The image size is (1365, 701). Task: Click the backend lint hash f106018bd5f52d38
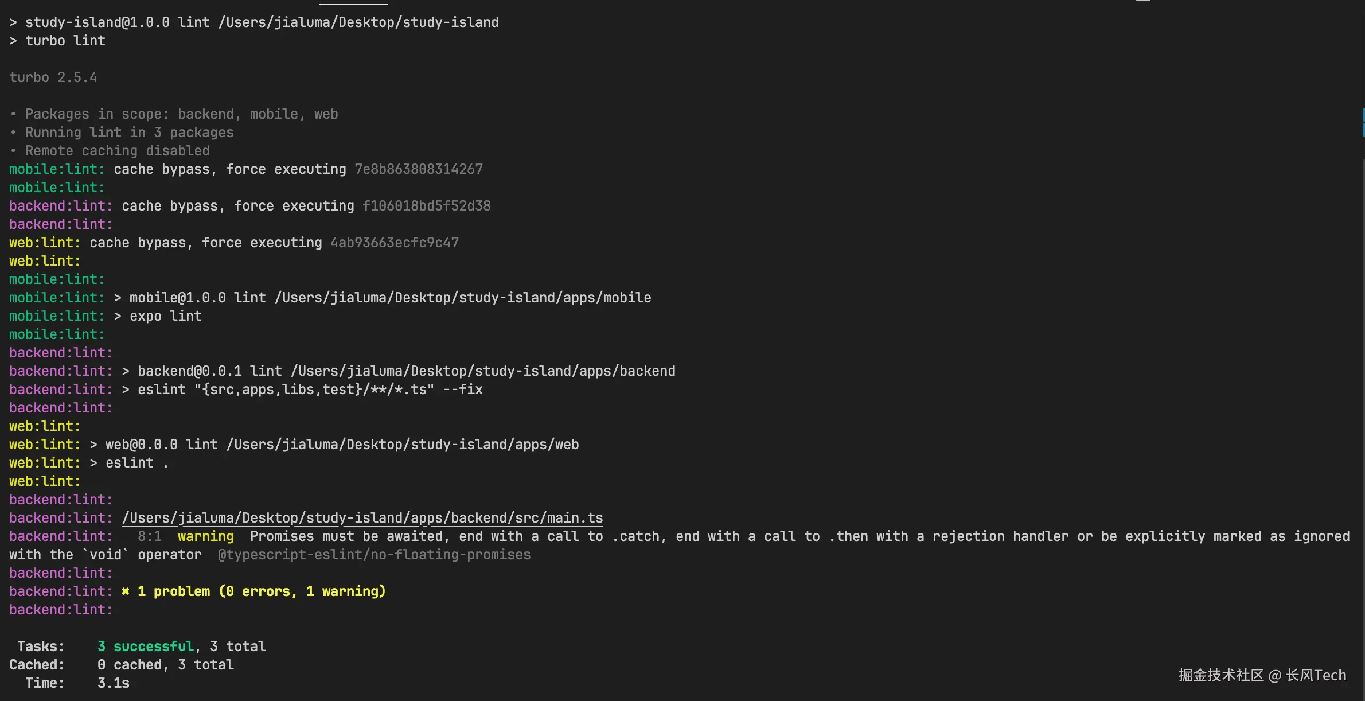[x=426, y=206]
